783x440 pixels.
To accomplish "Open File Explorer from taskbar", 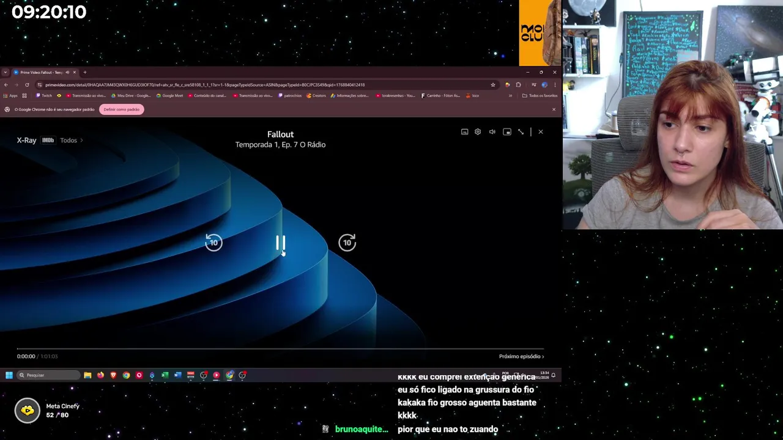I will pyautogui.click(x=87, y=375).
